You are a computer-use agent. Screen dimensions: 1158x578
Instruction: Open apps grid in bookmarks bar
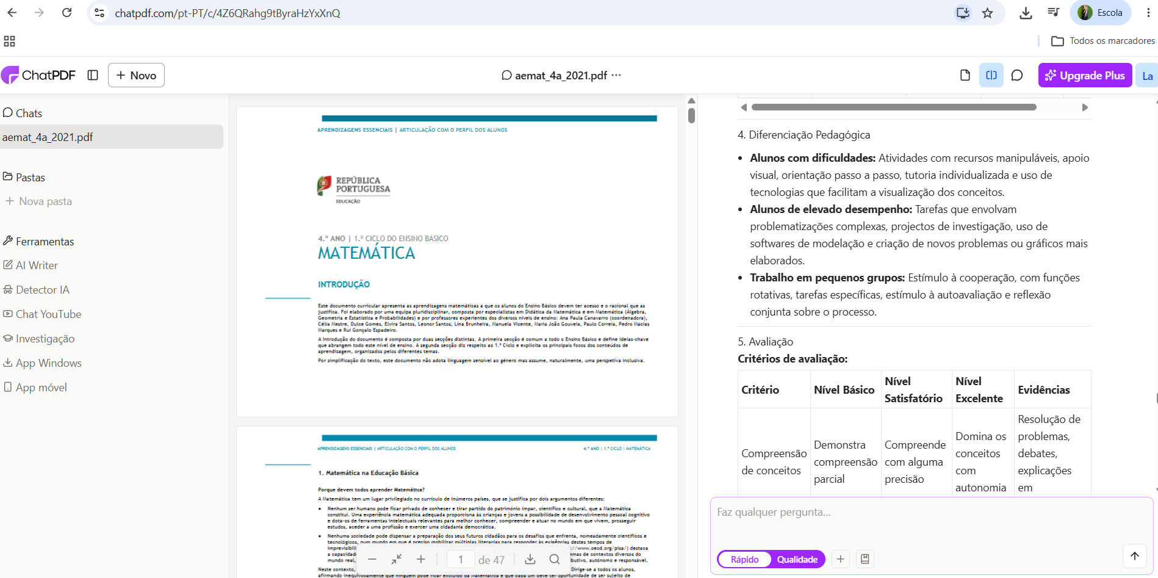(x=9, y=41)
